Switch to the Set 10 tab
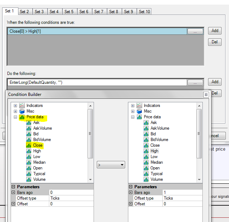 [144, 12]
